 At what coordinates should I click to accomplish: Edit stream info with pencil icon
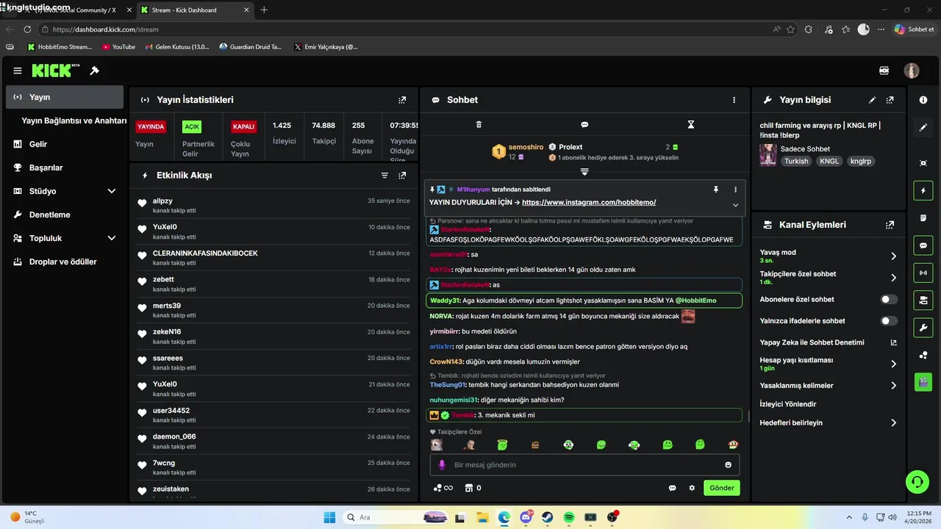point(873,100)
